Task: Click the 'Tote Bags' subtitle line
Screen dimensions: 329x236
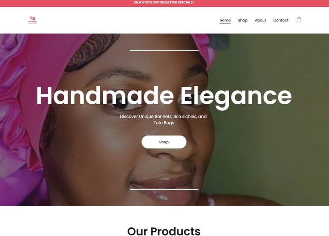Action: (x=164, y=123)
